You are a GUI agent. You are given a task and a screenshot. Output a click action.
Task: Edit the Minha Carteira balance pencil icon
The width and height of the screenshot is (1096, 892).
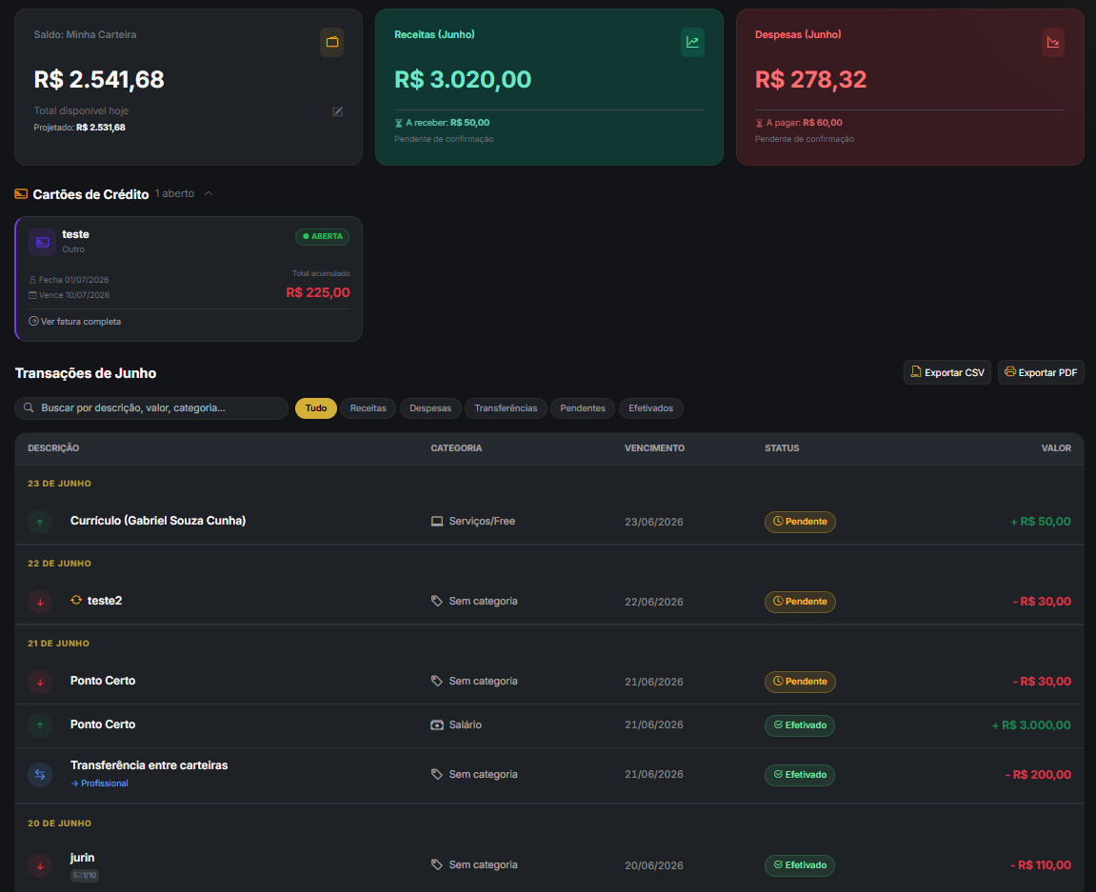point(338,111)
